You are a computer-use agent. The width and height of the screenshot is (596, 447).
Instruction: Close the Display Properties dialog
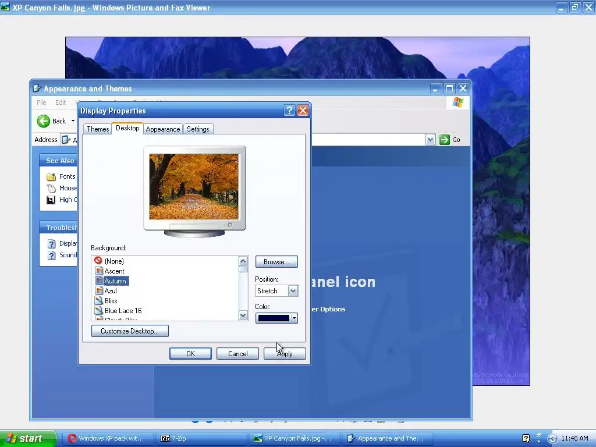point(303,111)
